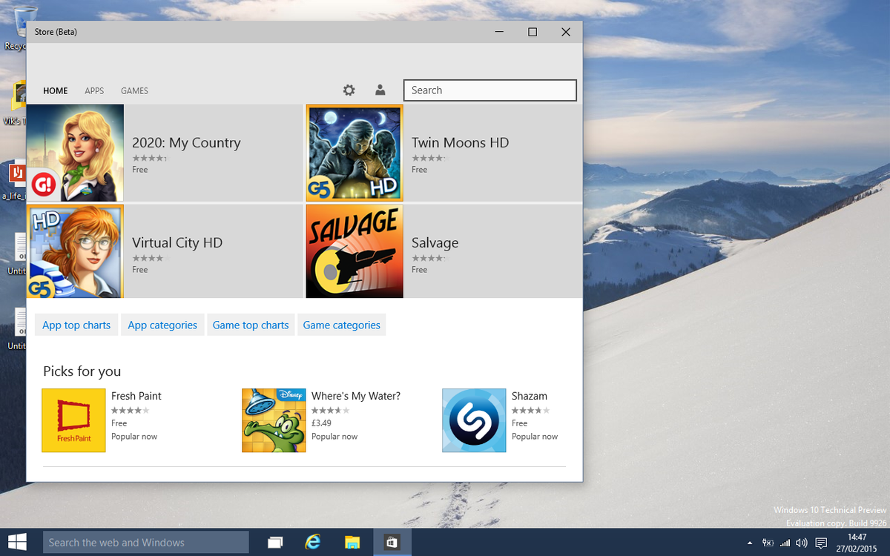The image size is (890, 556).
Task: Open the battery power tray icon
Action: coord(768,543)
